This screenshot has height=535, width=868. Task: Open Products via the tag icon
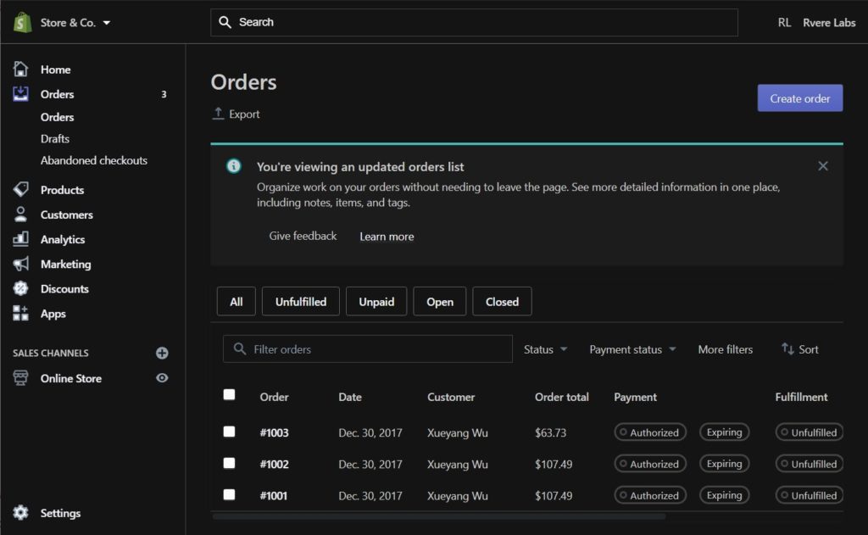tap(21, 190)
